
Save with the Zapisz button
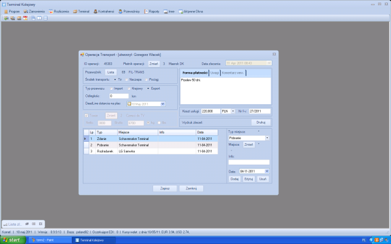(165, 189)
